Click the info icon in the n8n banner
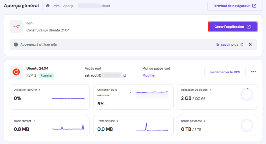 point(16,44)
